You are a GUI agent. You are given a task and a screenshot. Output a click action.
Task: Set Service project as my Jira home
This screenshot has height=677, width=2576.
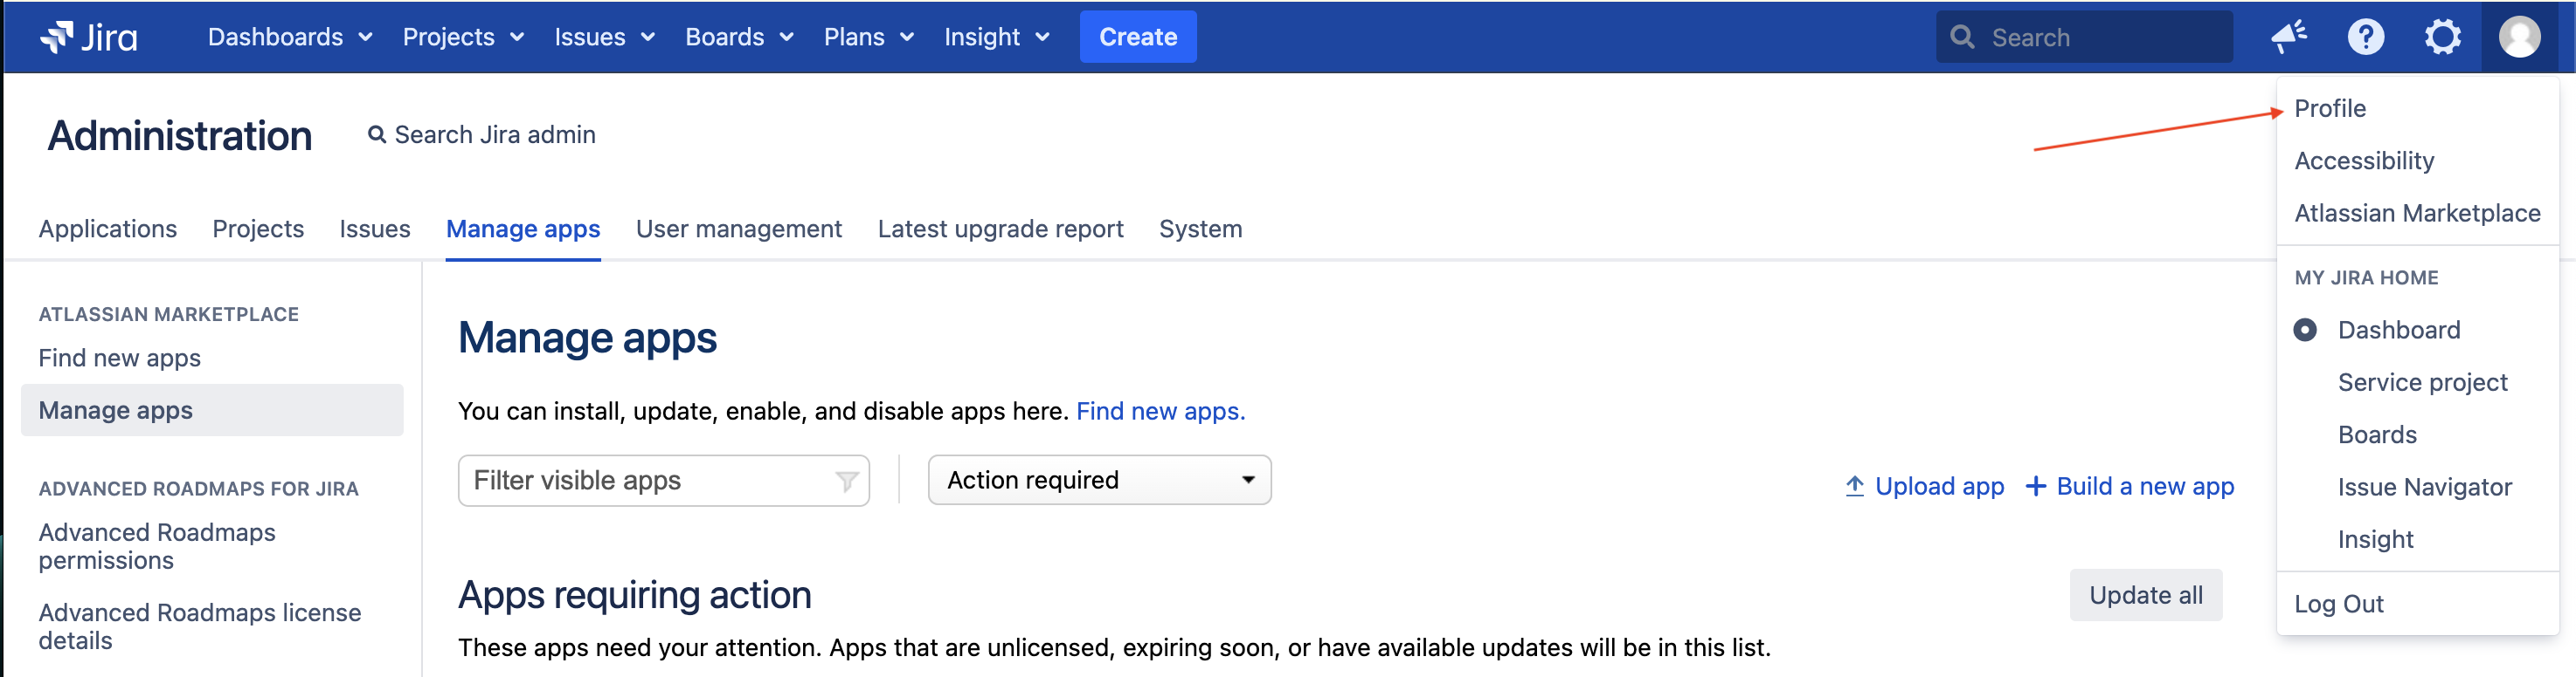tap(2421, 382)
